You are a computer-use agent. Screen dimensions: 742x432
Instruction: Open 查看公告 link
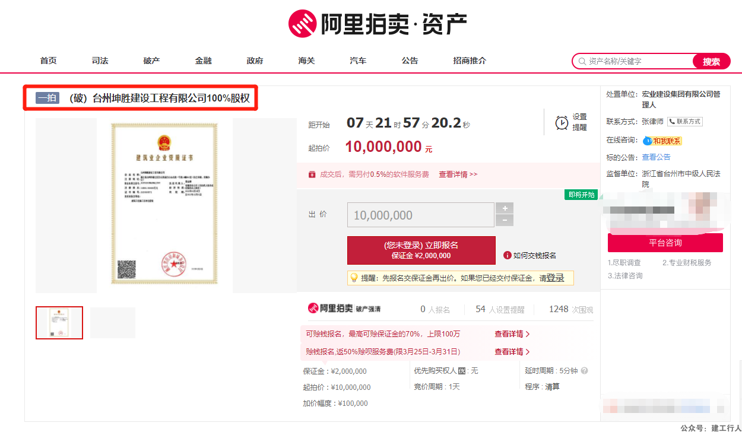(657, 157)
